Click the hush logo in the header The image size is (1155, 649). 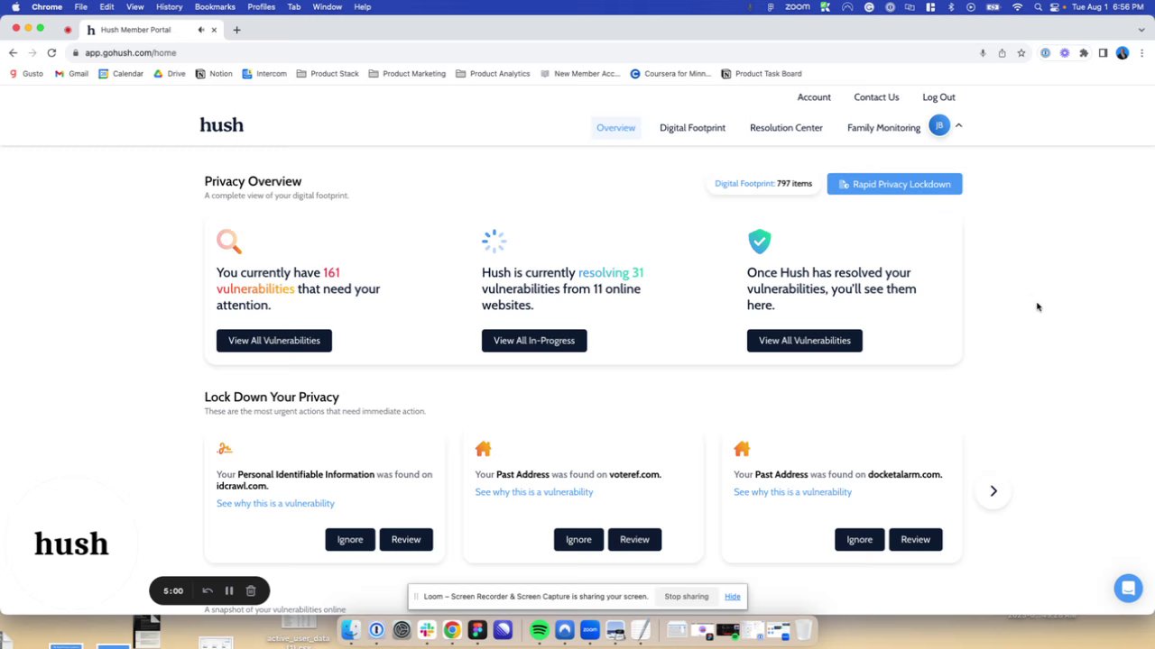coord(222,125)
